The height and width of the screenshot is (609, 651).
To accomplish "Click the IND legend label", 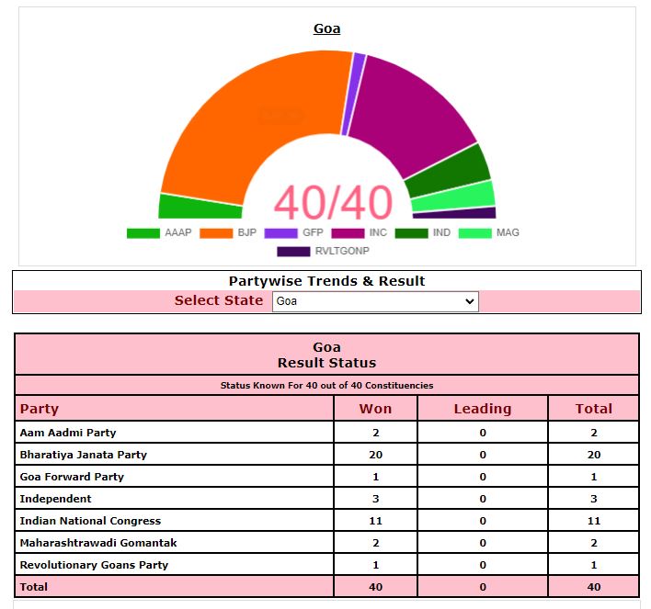I will pos(441,232).
